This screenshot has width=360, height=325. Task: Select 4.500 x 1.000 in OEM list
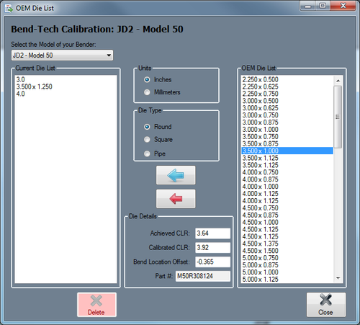click(x=287, y=222)
